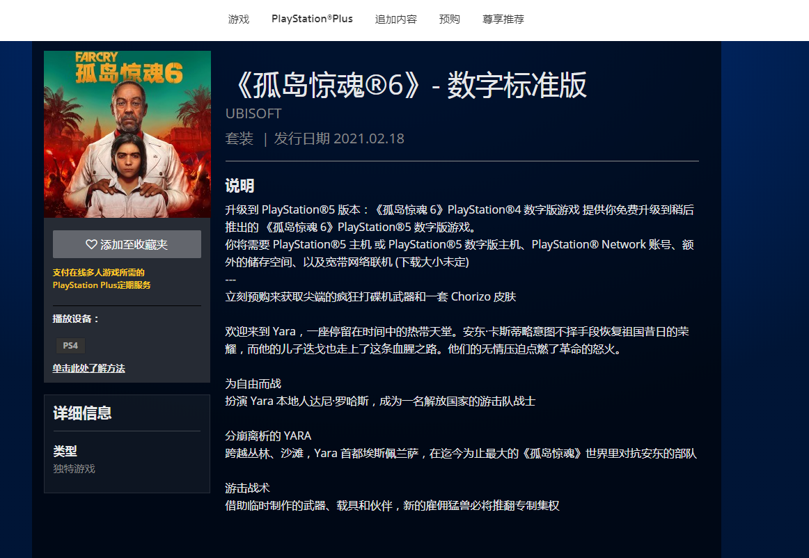The width and height of the screenshot is (809, 558).
Task: Click the 发行日期 2021.02.18 text
Action: click(339, 138)
